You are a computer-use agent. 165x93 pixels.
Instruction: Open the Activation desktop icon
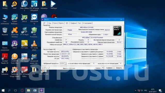(x=44, y=5)
